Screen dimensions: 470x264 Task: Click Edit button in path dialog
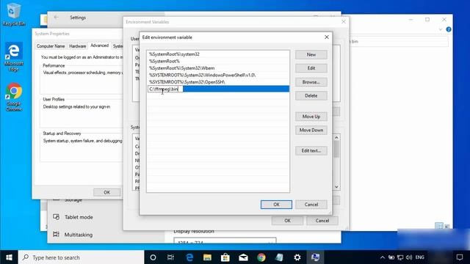coord(311,68)
